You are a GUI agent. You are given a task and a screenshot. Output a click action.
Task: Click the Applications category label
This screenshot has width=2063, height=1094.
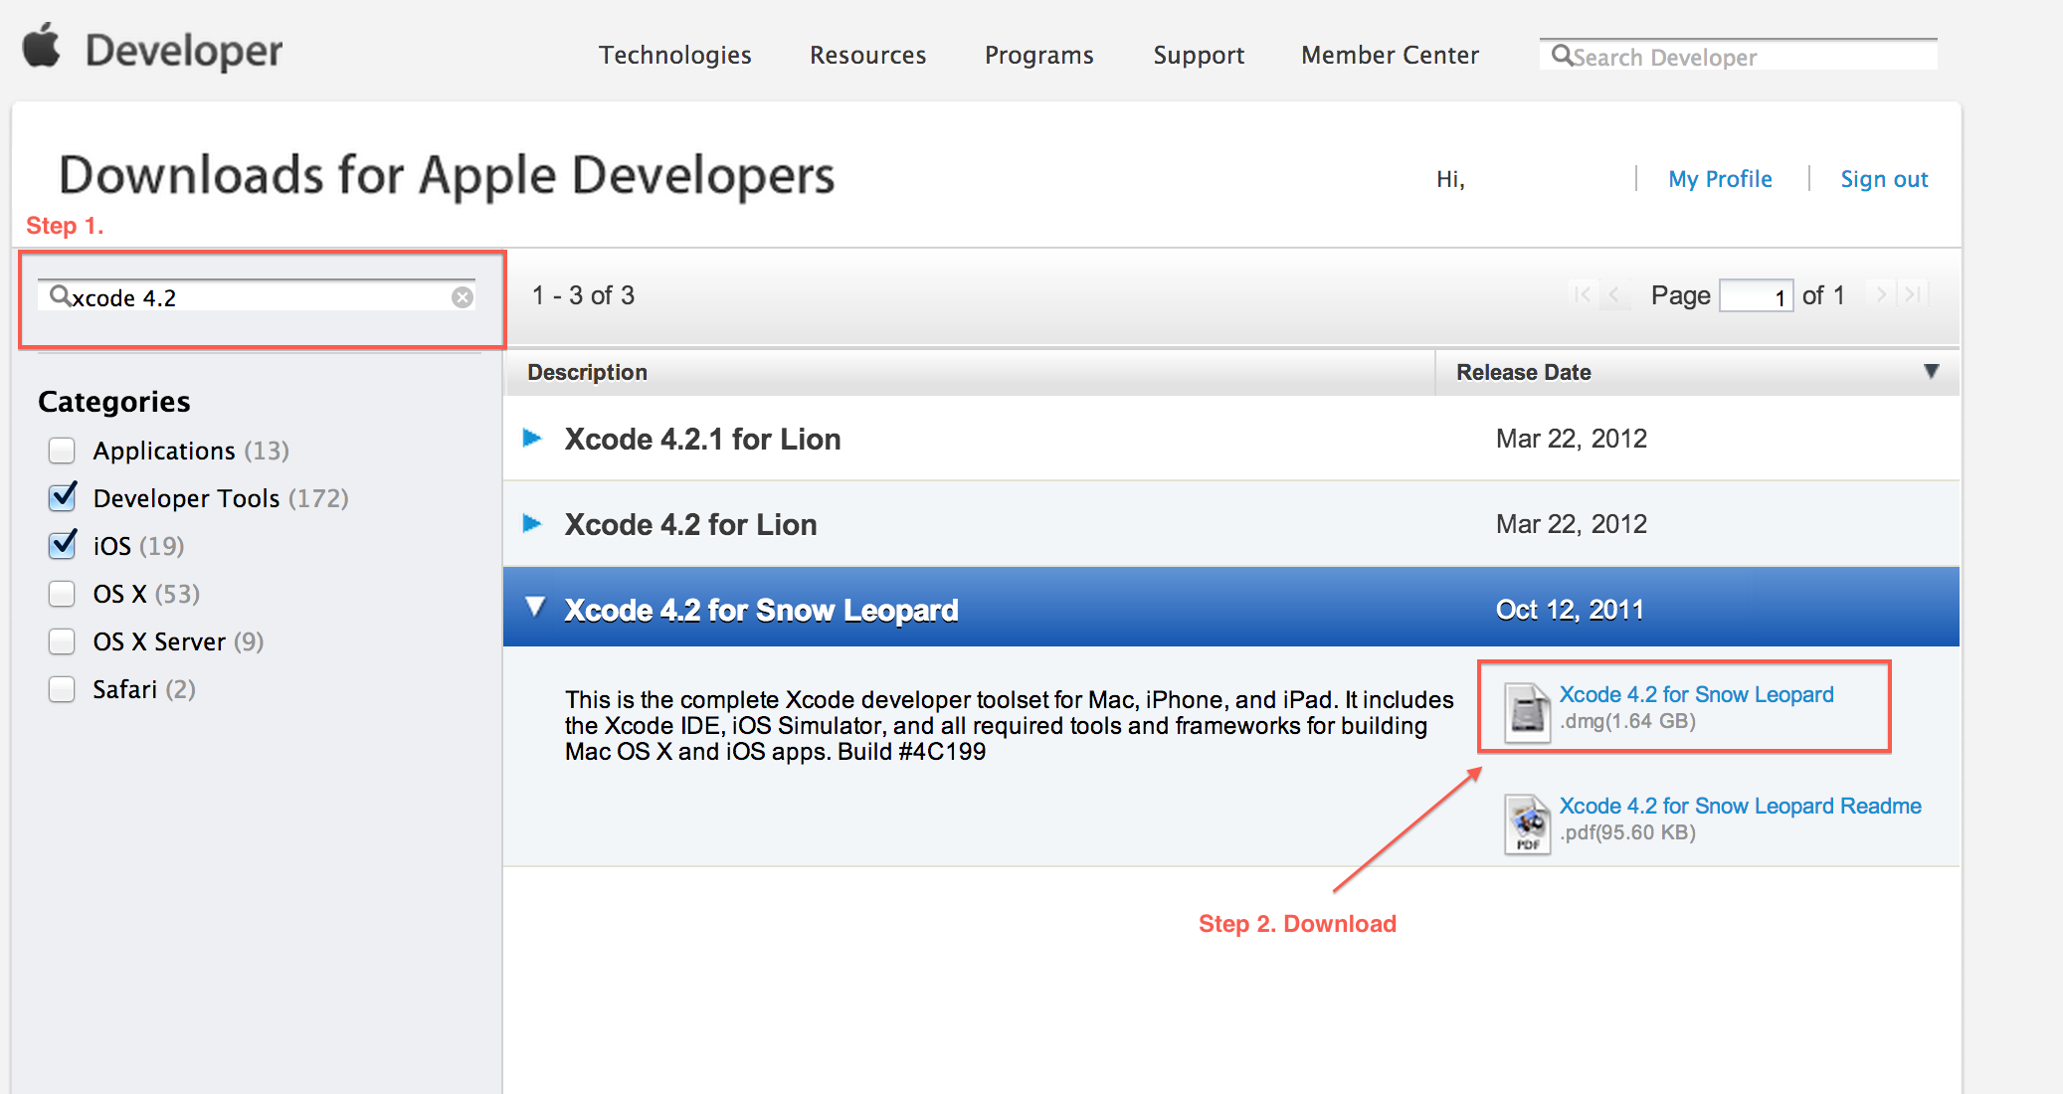click(x=164, y=451)
